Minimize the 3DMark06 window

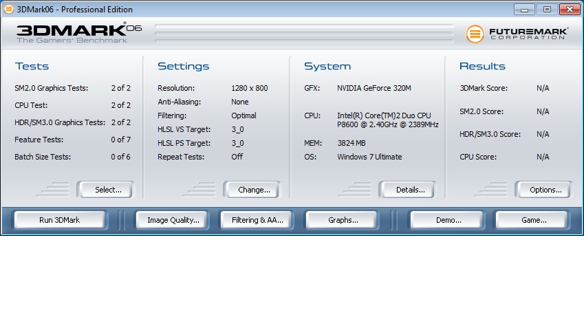[x=524, y=10]
